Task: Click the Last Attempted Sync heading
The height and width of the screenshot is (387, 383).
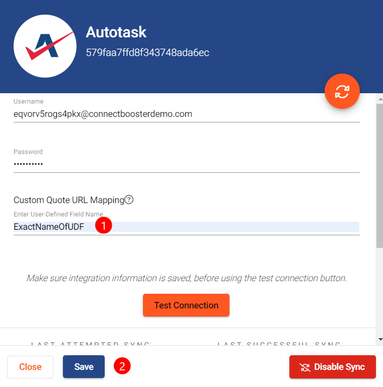Action: [x=90, y=344]
